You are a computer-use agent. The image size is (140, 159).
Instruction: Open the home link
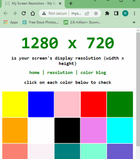click(x=34, y=72)
